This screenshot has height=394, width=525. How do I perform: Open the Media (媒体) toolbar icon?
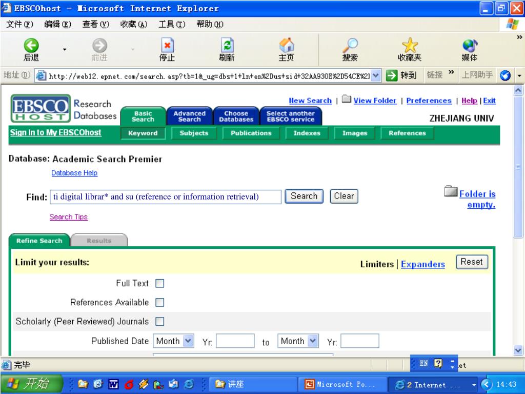click(470, 46)
